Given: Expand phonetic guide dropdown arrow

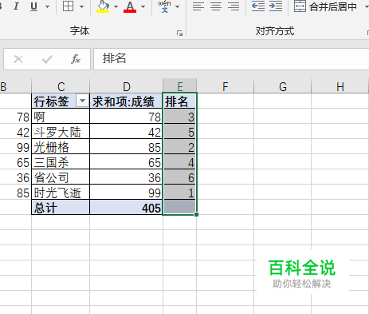Looking at the screenshot, I should tap(178, 6).
